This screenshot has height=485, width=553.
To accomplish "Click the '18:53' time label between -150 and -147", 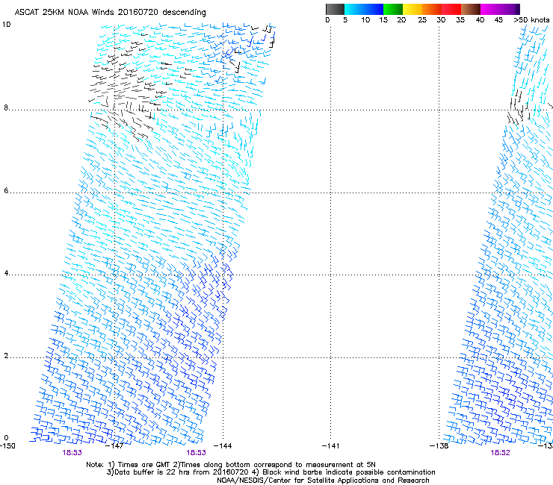I will [72, 453].
